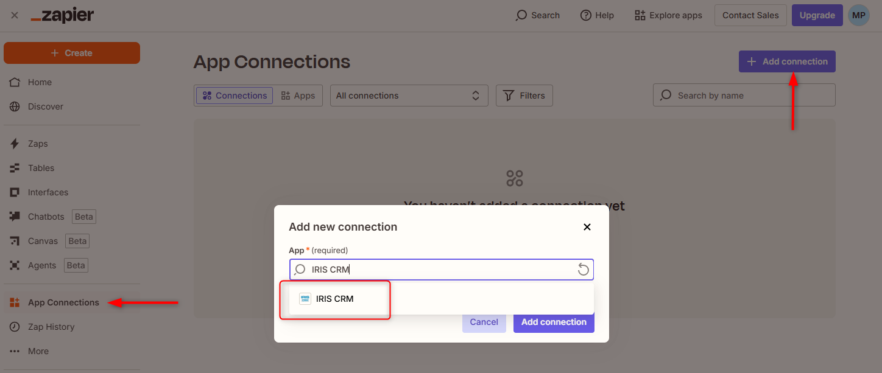Open Canvas in the sidebar
Screen dimensions: 882x373
point(43,241)
